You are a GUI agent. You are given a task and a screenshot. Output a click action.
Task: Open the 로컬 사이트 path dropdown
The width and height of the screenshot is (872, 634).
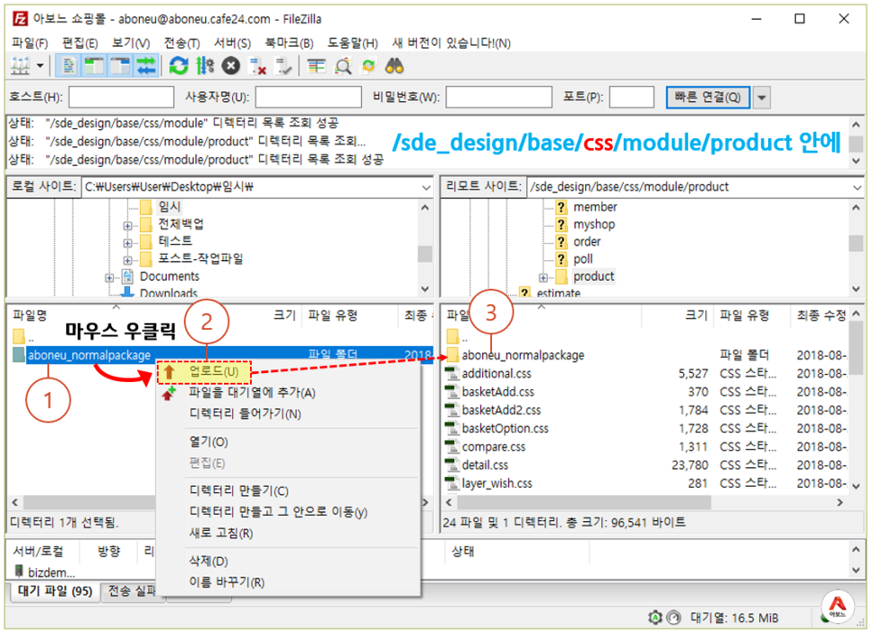point(426,187)
